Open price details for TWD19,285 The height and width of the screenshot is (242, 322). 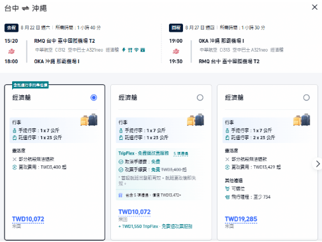(x=241, y=219)
